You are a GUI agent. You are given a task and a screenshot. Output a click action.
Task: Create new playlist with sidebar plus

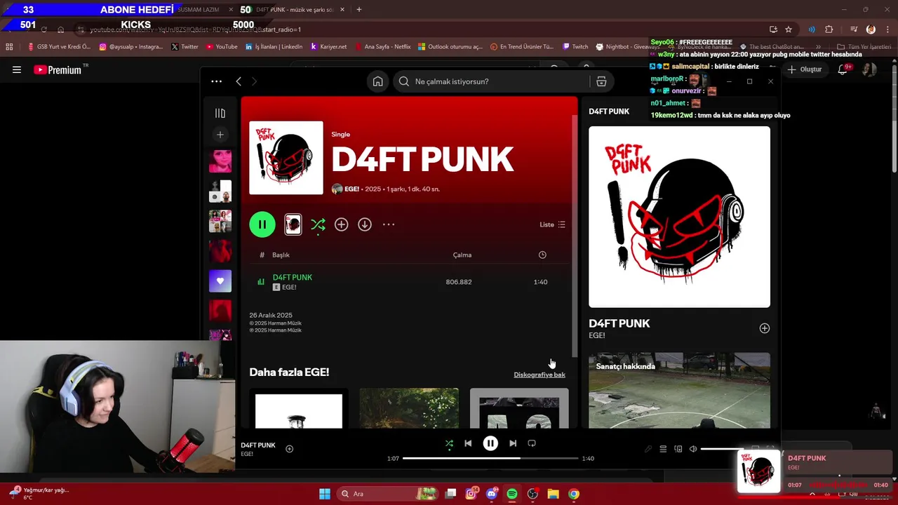click(x=220, y=135)
